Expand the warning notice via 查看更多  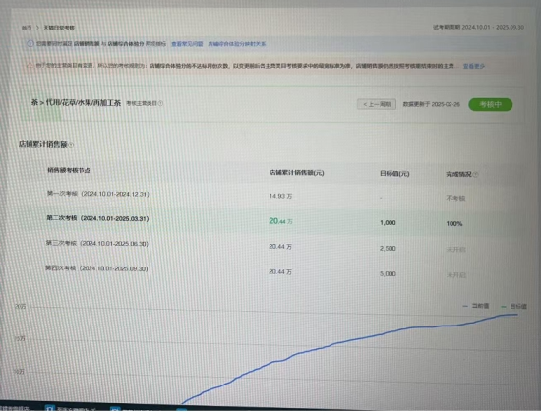tap(474, 66)
